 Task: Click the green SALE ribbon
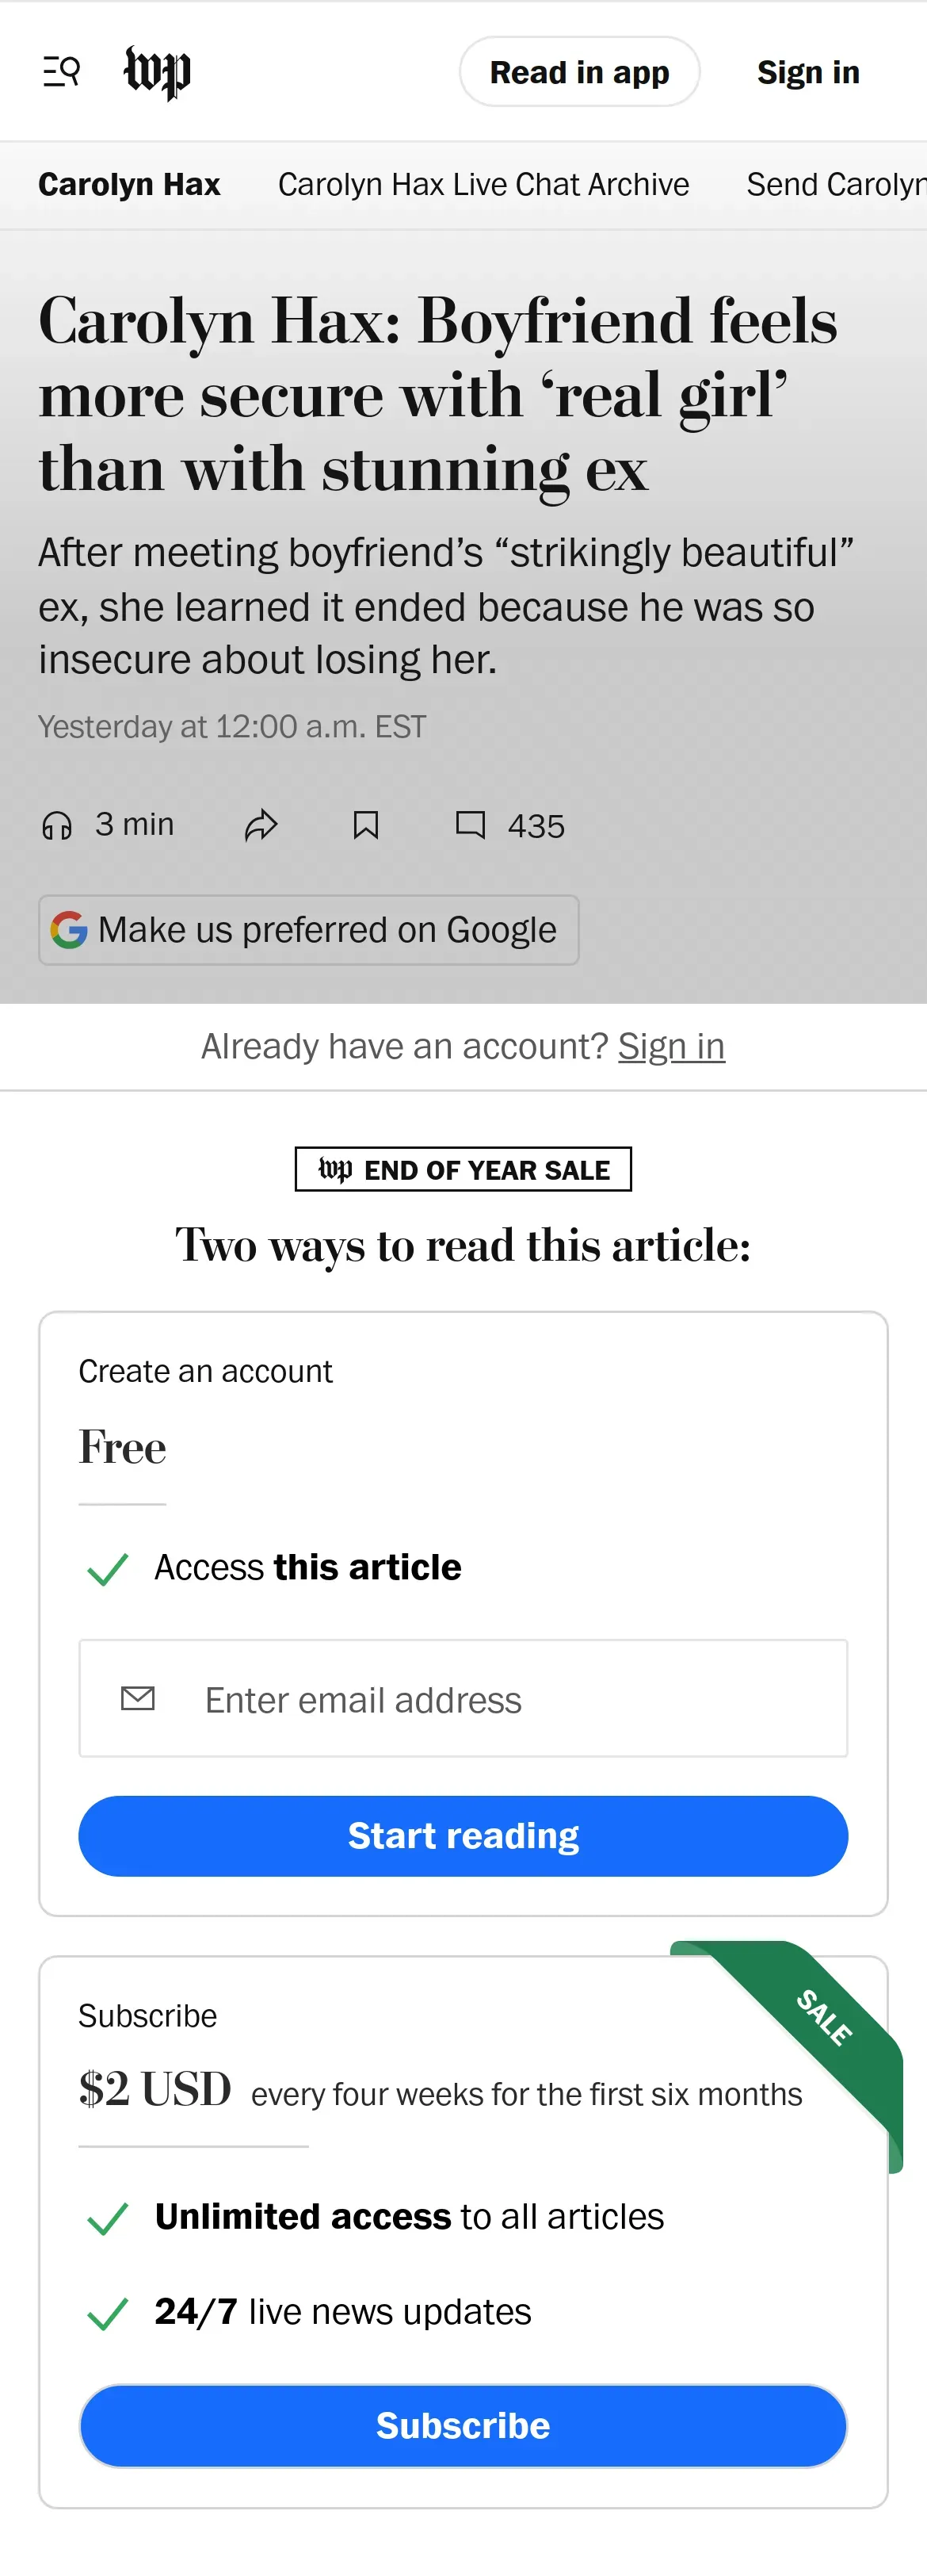(x=825, y=2018)
